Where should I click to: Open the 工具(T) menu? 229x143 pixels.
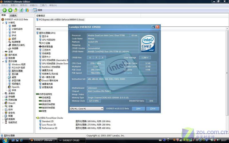point(43,5)
